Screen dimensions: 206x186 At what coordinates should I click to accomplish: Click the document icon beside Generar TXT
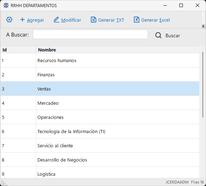coord(94,20)
